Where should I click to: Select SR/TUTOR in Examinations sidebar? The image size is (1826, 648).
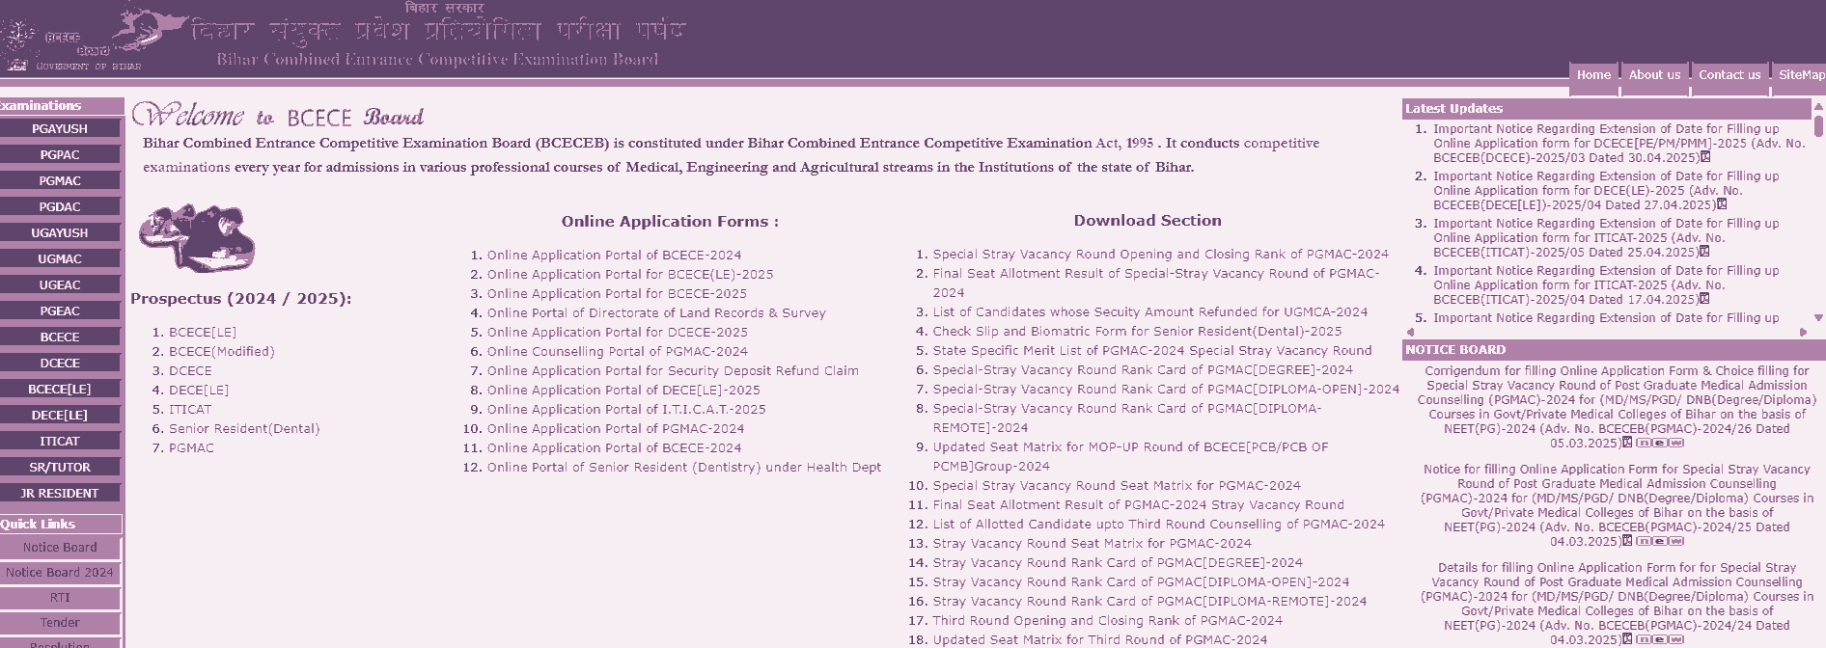(x=60, y=467)
